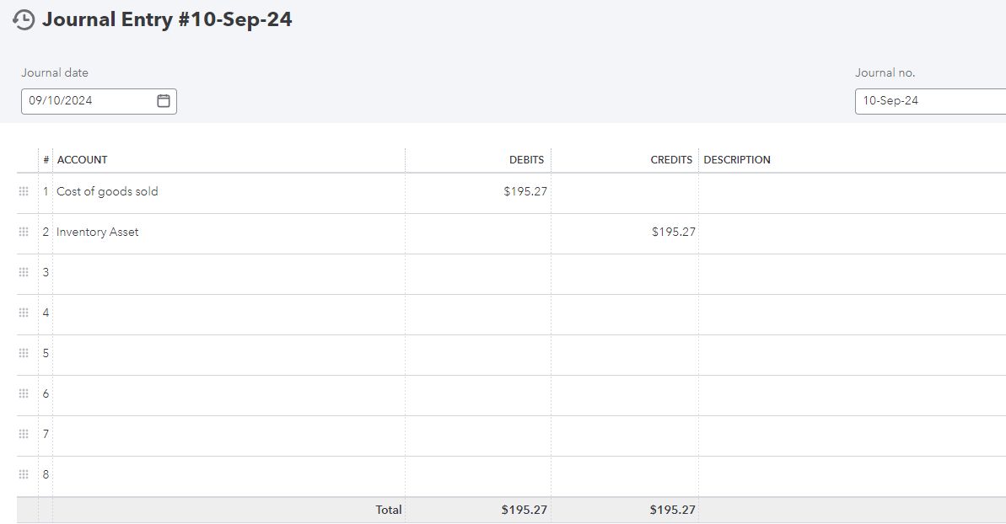1006x524 pixels.
Task: Select the drag handle for row 6
Action: [x=24, y=393]
